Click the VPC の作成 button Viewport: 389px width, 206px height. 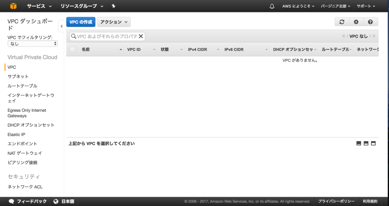point(81,22)
